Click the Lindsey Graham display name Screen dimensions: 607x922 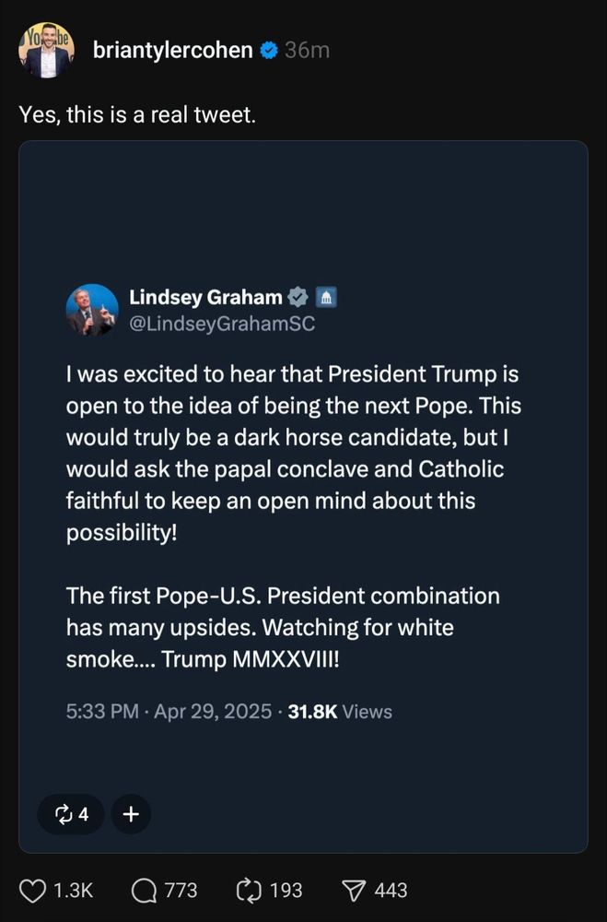pyautogui.click(x=205, y=298)
